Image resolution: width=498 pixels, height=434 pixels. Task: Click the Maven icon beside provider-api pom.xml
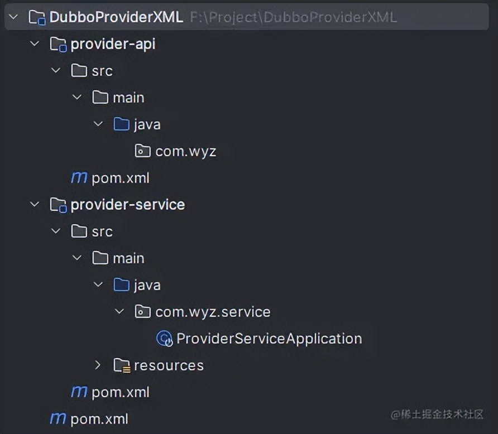point(79,177)
